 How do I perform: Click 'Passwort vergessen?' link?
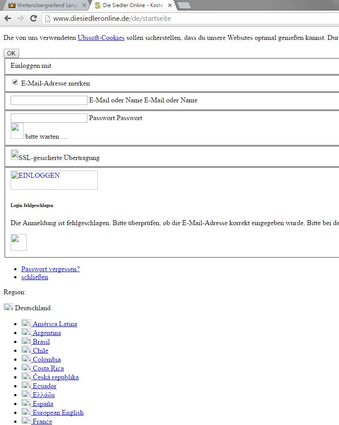tap(50, 269)
